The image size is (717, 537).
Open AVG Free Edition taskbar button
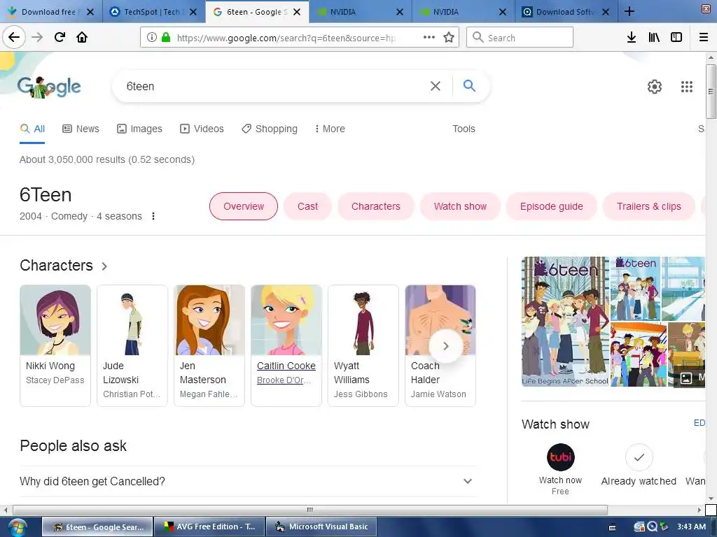pos(209,527)
